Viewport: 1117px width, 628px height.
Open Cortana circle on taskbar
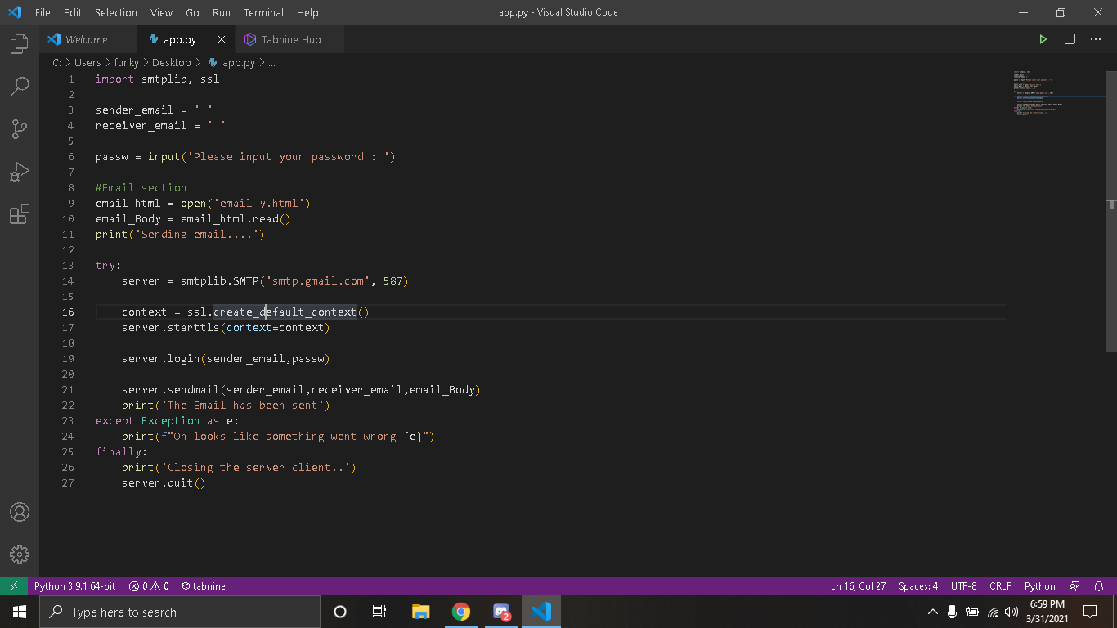[340, 612]
